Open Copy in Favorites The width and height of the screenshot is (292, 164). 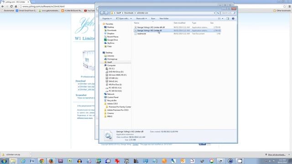(109, 46)
